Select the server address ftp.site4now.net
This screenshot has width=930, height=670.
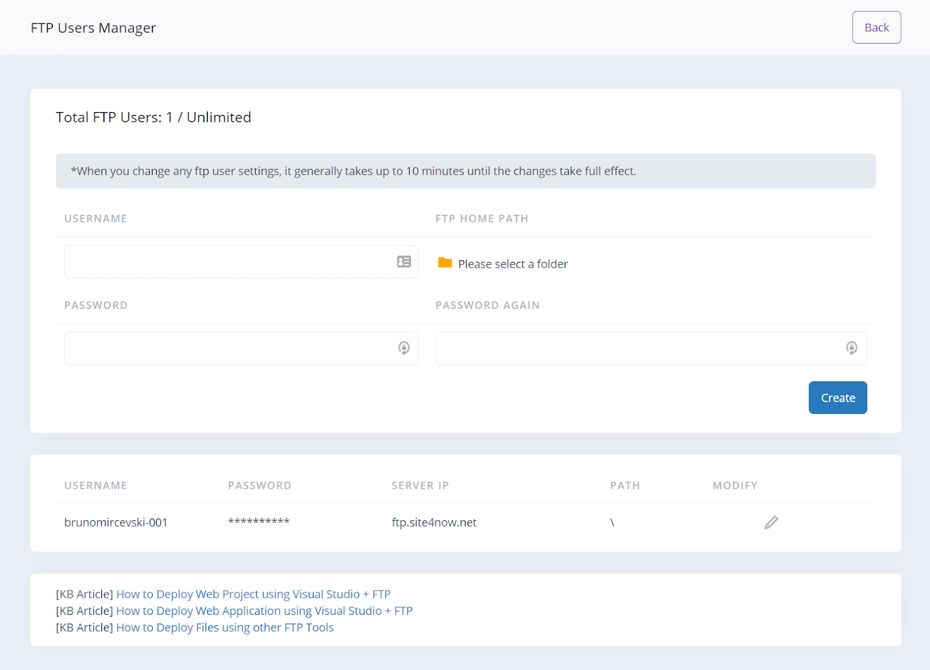click(434, 523)
